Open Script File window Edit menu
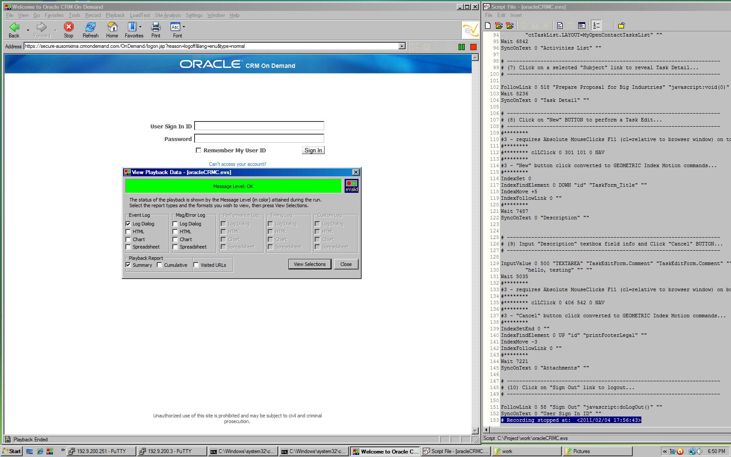This screenshot has width=731, height=457. [x=501, y=15]
